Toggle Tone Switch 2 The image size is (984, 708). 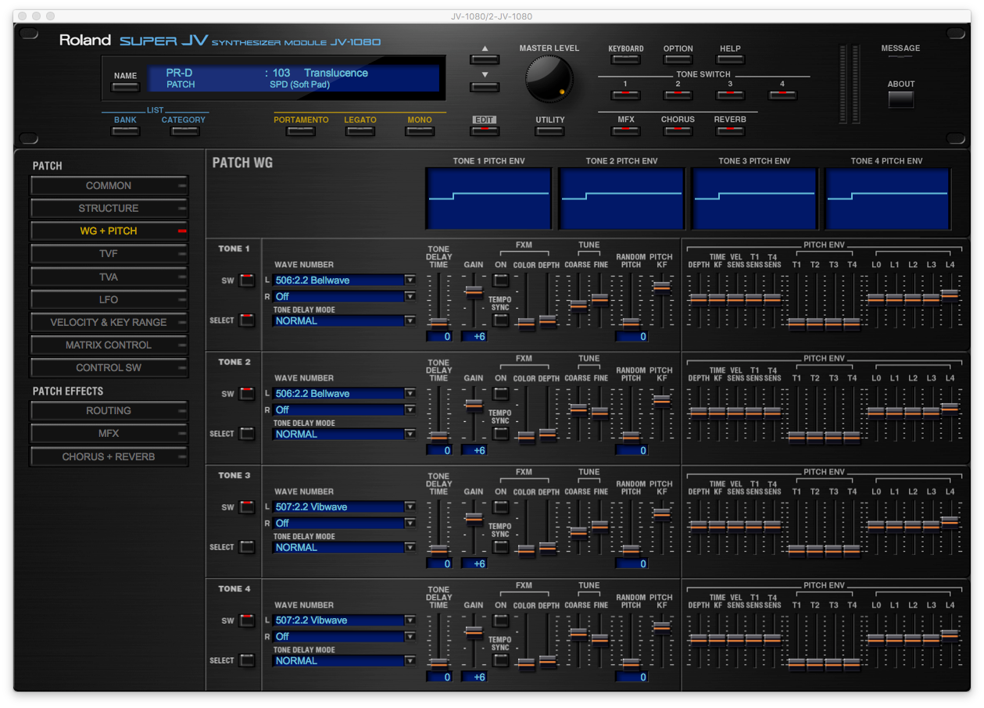[x=678, y=95]
